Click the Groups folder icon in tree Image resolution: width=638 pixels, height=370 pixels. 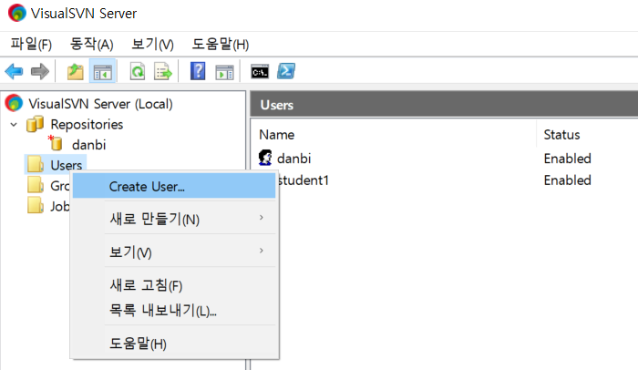coord(36,185)
